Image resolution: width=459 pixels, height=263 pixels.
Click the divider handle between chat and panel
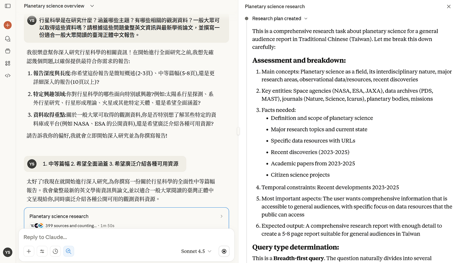238,131
